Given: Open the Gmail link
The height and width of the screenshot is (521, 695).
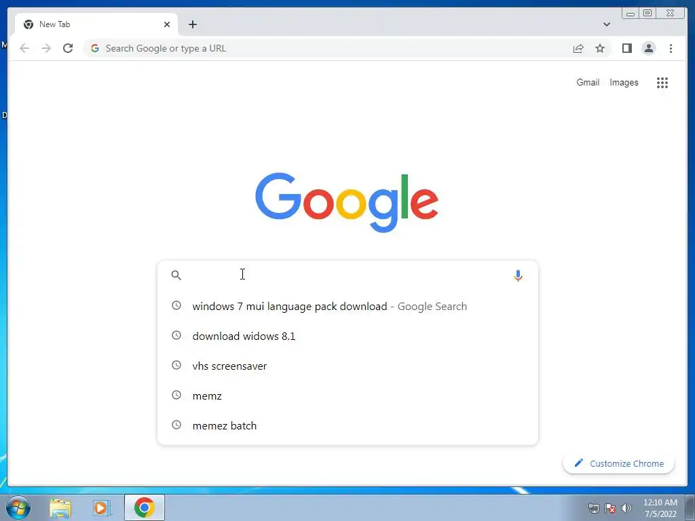Looking at the screenshot, I should tap(588, 82).
